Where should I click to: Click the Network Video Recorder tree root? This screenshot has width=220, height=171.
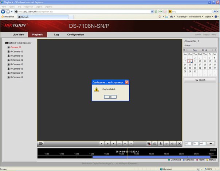18,43
